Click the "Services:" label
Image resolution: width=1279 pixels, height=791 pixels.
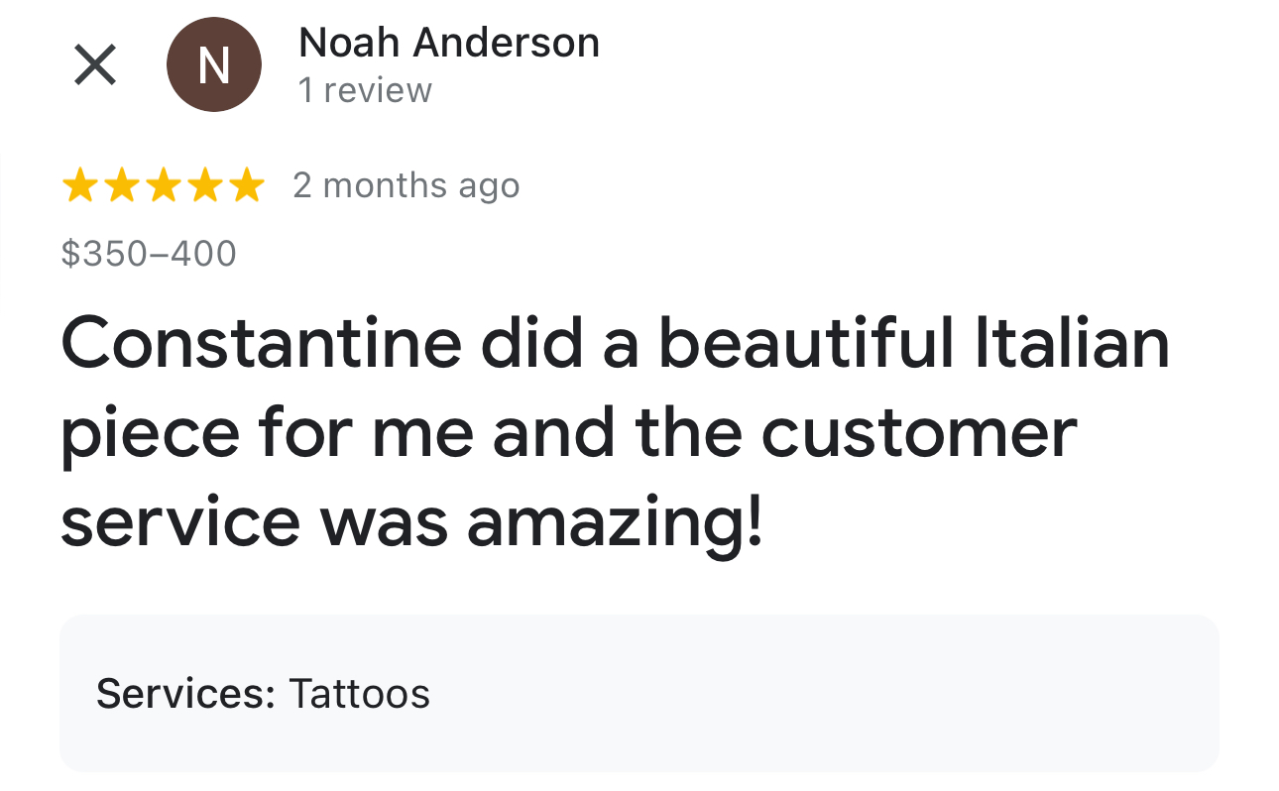(184, 694)
